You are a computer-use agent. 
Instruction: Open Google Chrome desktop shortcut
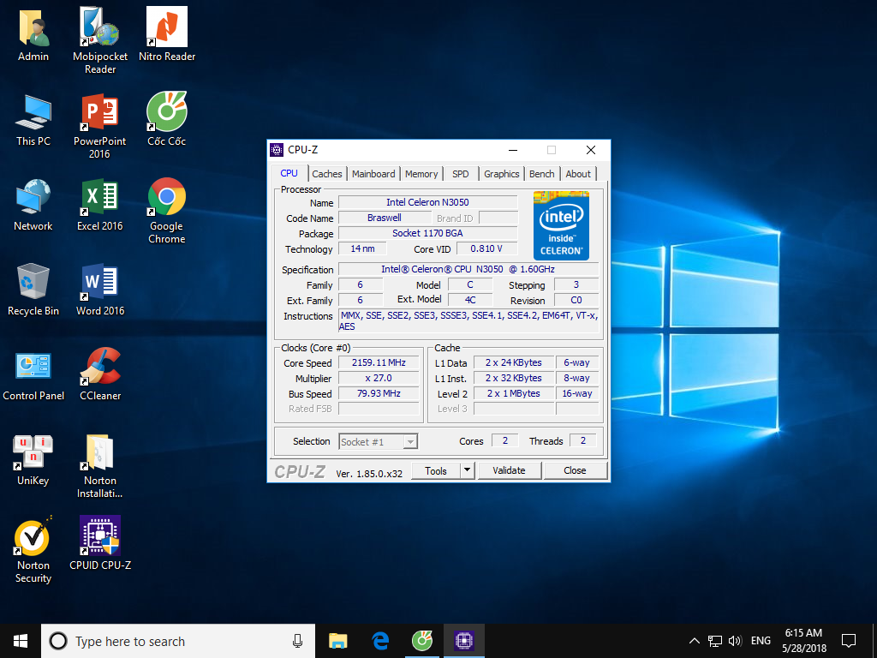(167, 211)
